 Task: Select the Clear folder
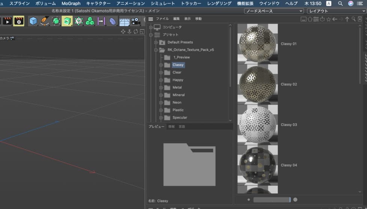tap(177, 72)
